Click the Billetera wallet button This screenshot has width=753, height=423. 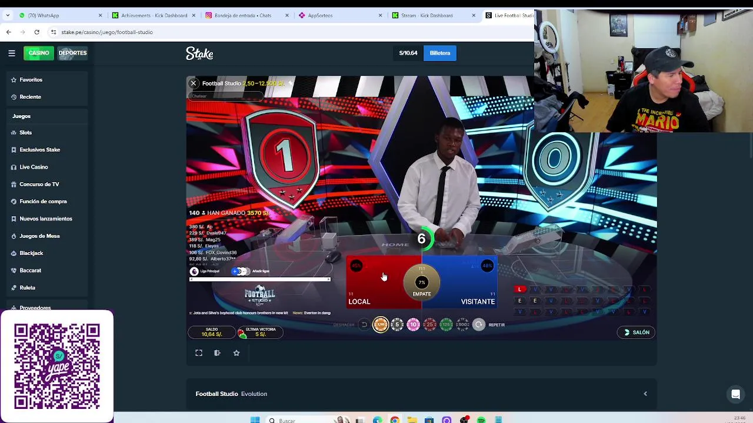pyautogui.click(x=439, y=53)
